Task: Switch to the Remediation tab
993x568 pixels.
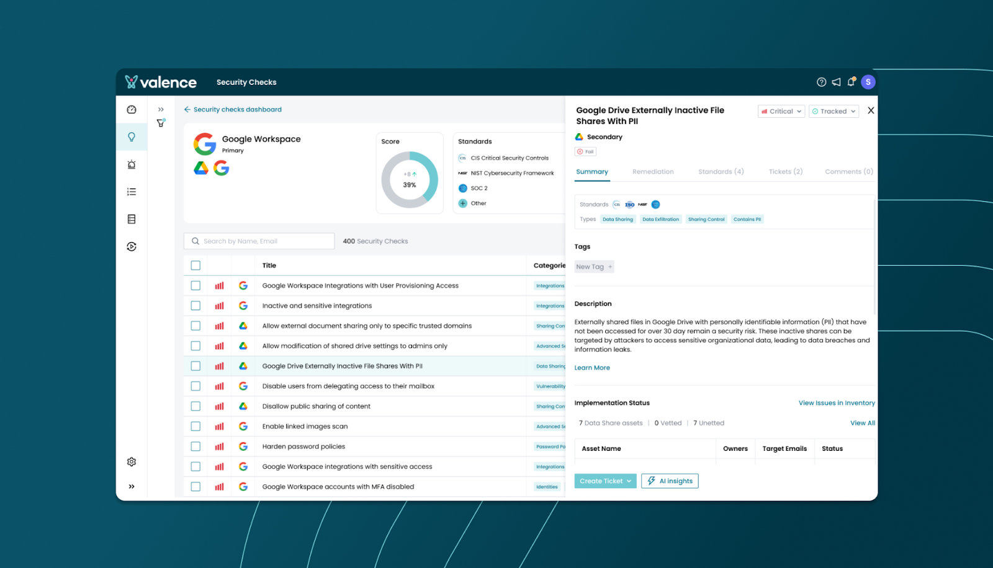Action: click(653, 172)
